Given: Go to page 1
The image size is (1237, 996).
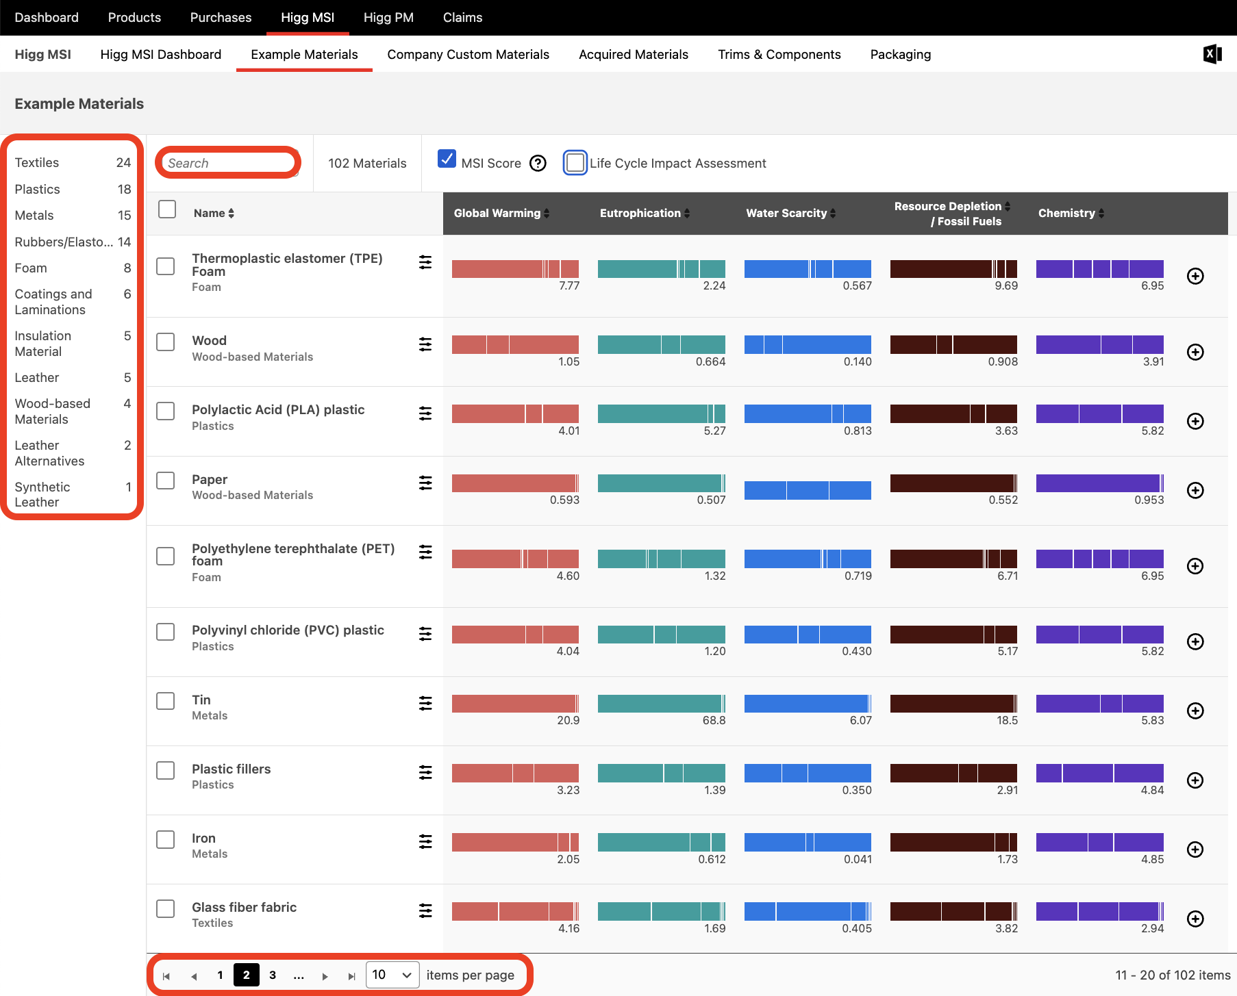Looking at the screenshot, I should coord(220,975).
